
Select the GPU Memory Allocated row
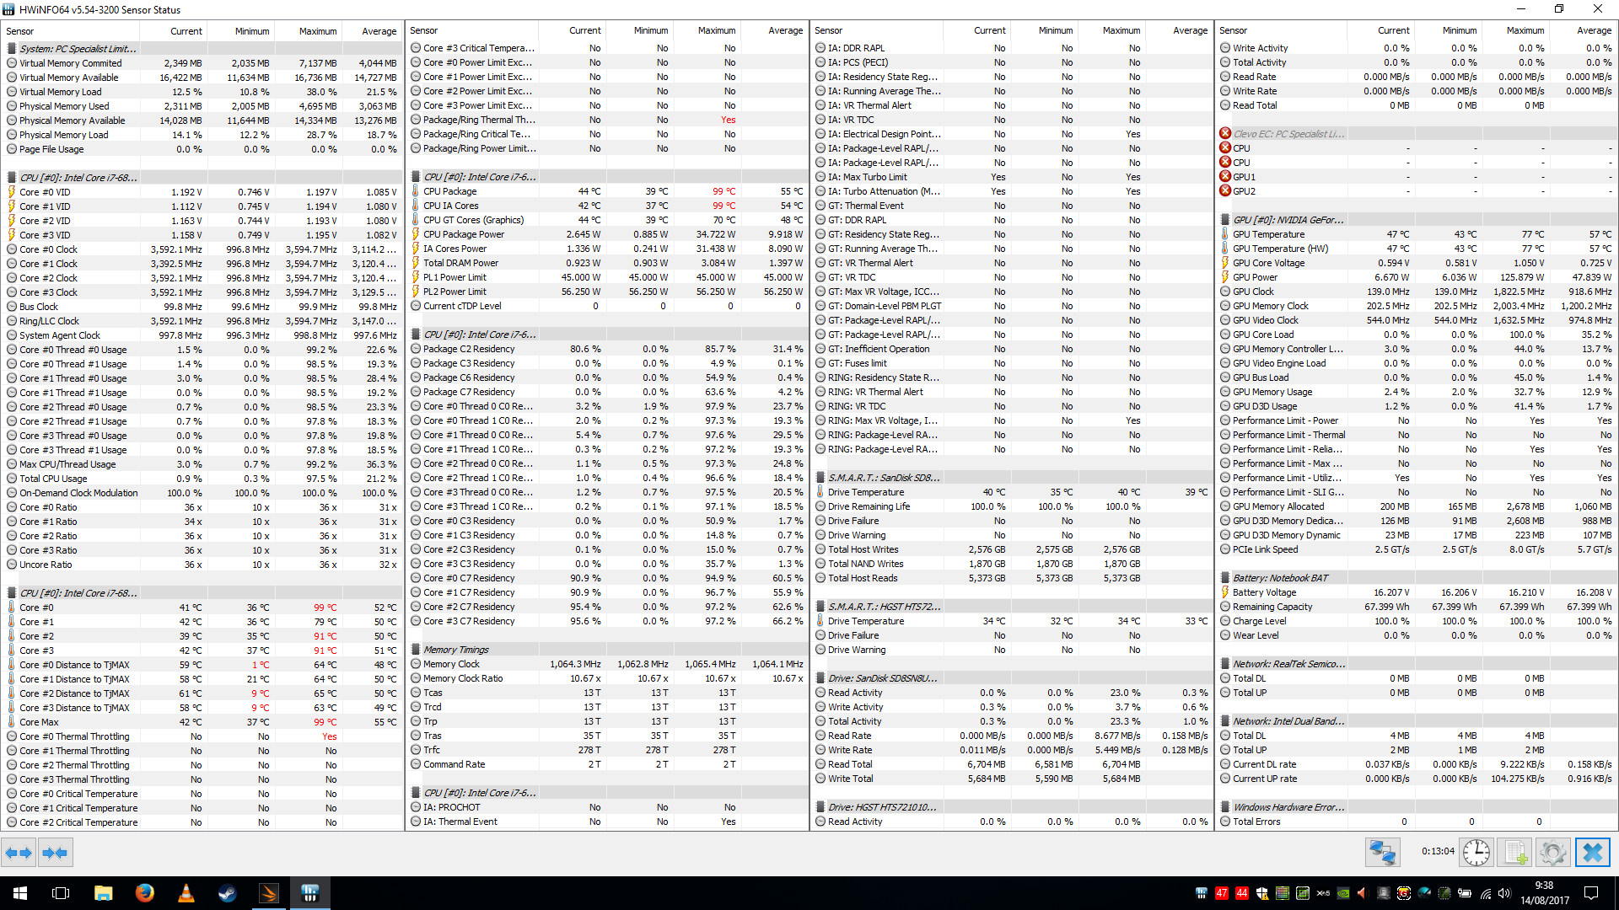(x=1416, y=506)
